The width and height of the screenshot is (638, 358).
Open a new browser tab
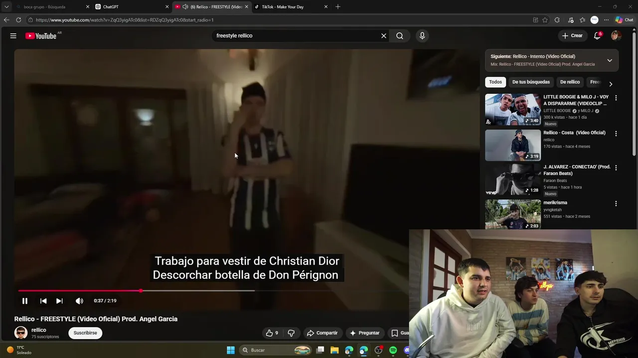pyautogui.click(x=338, y=7)
